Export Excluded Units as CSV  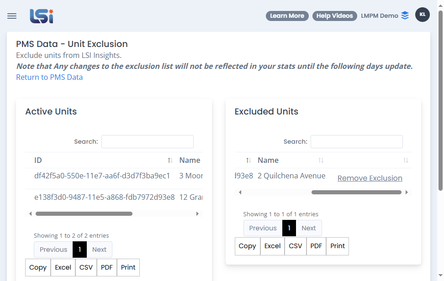pos(296,246)
